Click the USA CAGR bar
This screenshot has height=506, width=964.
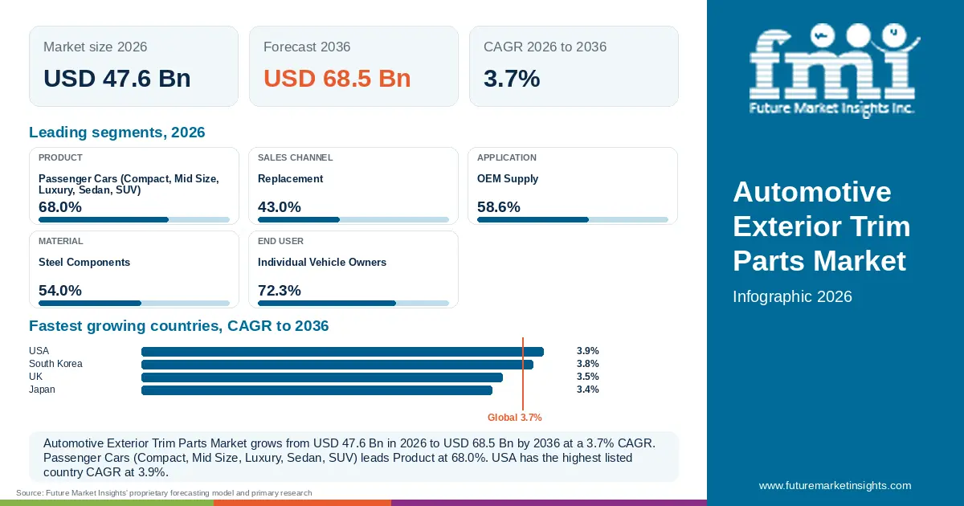click(x=342, y=352)
